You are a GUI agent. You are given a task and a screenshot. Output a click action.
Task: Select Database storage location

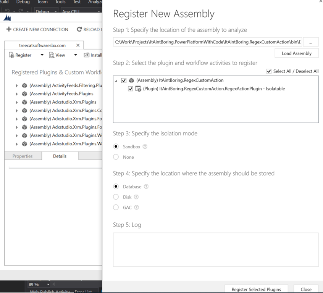tap(116, 187)
